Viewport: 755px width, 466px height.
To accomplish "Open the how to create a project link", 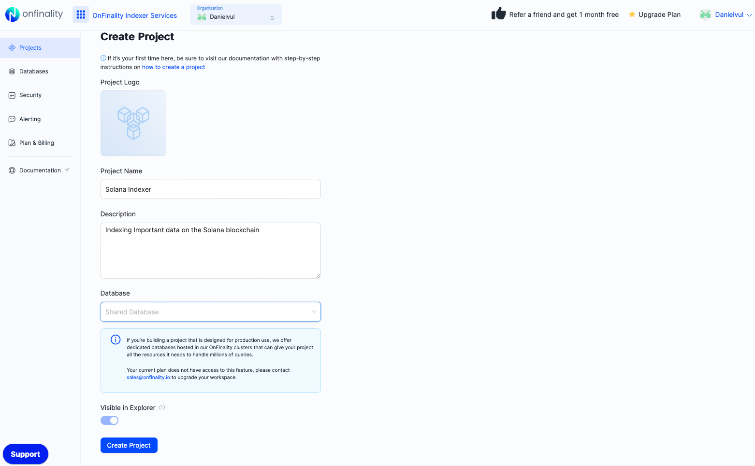I will coord(173,67).
